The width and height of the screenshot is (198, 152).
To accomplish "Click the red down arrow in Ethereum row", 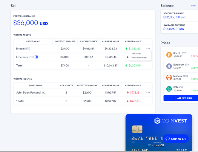I will pos(128,57).
